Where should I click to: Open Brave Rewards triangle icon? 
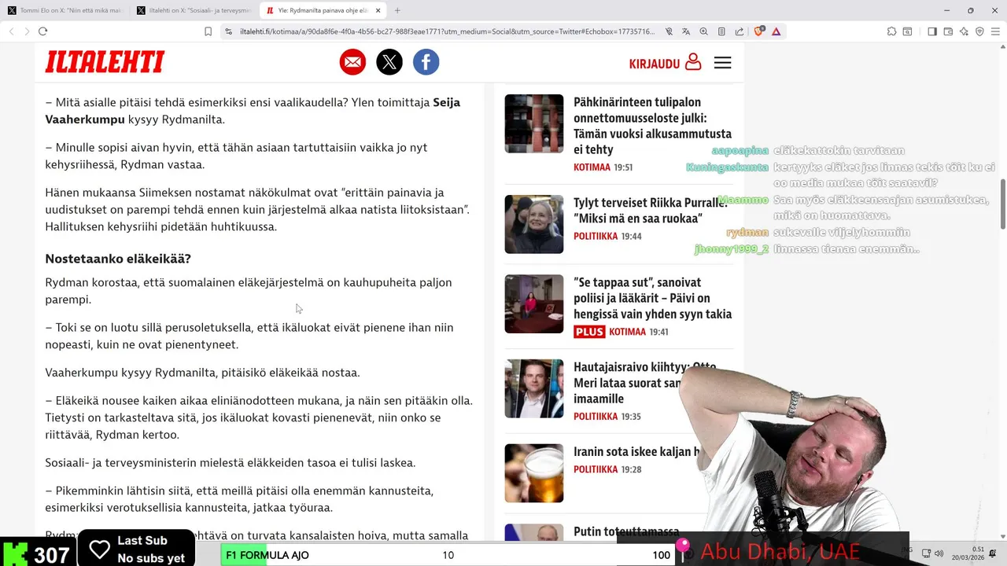coord(776,31)
